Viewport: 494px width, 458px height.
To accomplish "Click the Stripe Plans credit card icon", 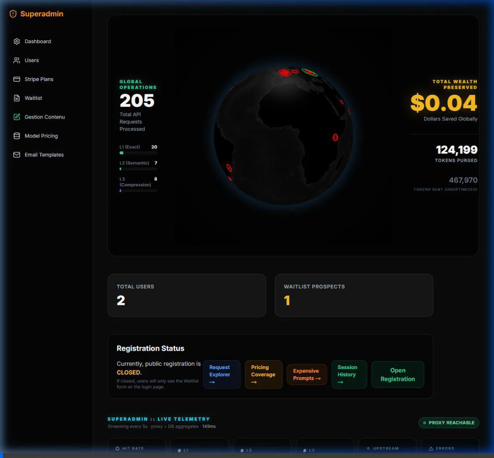I will tap(17, 79).
